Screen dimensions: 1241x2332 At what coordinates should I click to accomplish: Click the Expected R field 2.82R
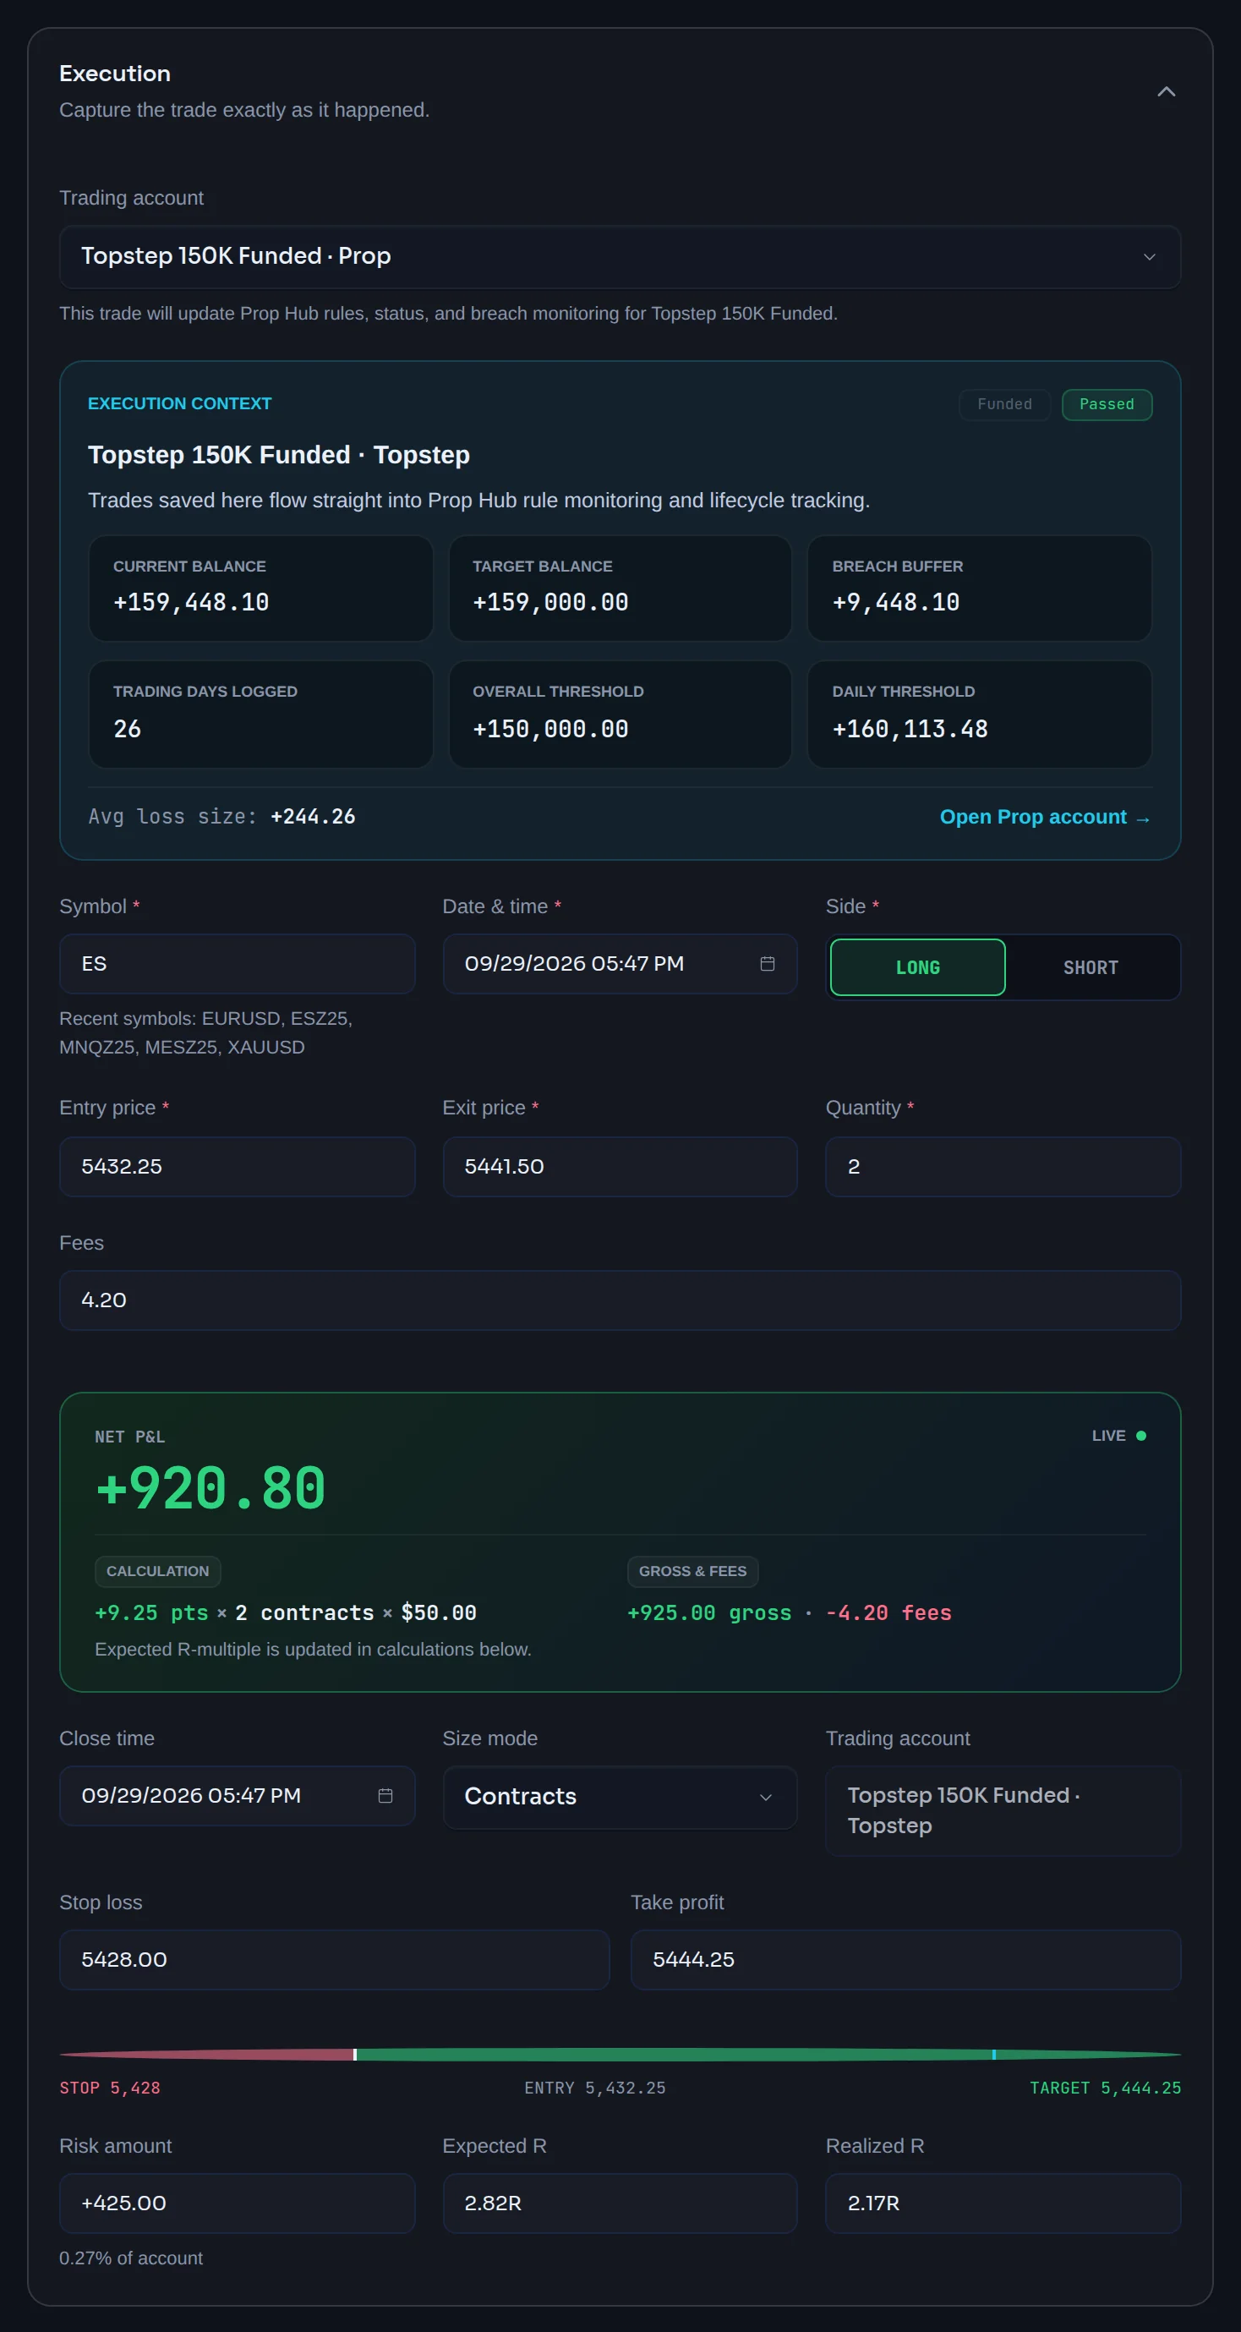pyautogui.click(x=620, y=2203)
